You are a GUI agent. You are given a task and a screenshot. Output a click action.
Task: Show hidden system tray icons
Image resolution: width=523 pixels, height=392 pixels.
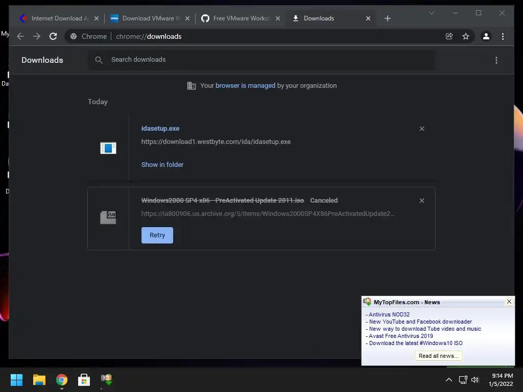coord(449,380)
